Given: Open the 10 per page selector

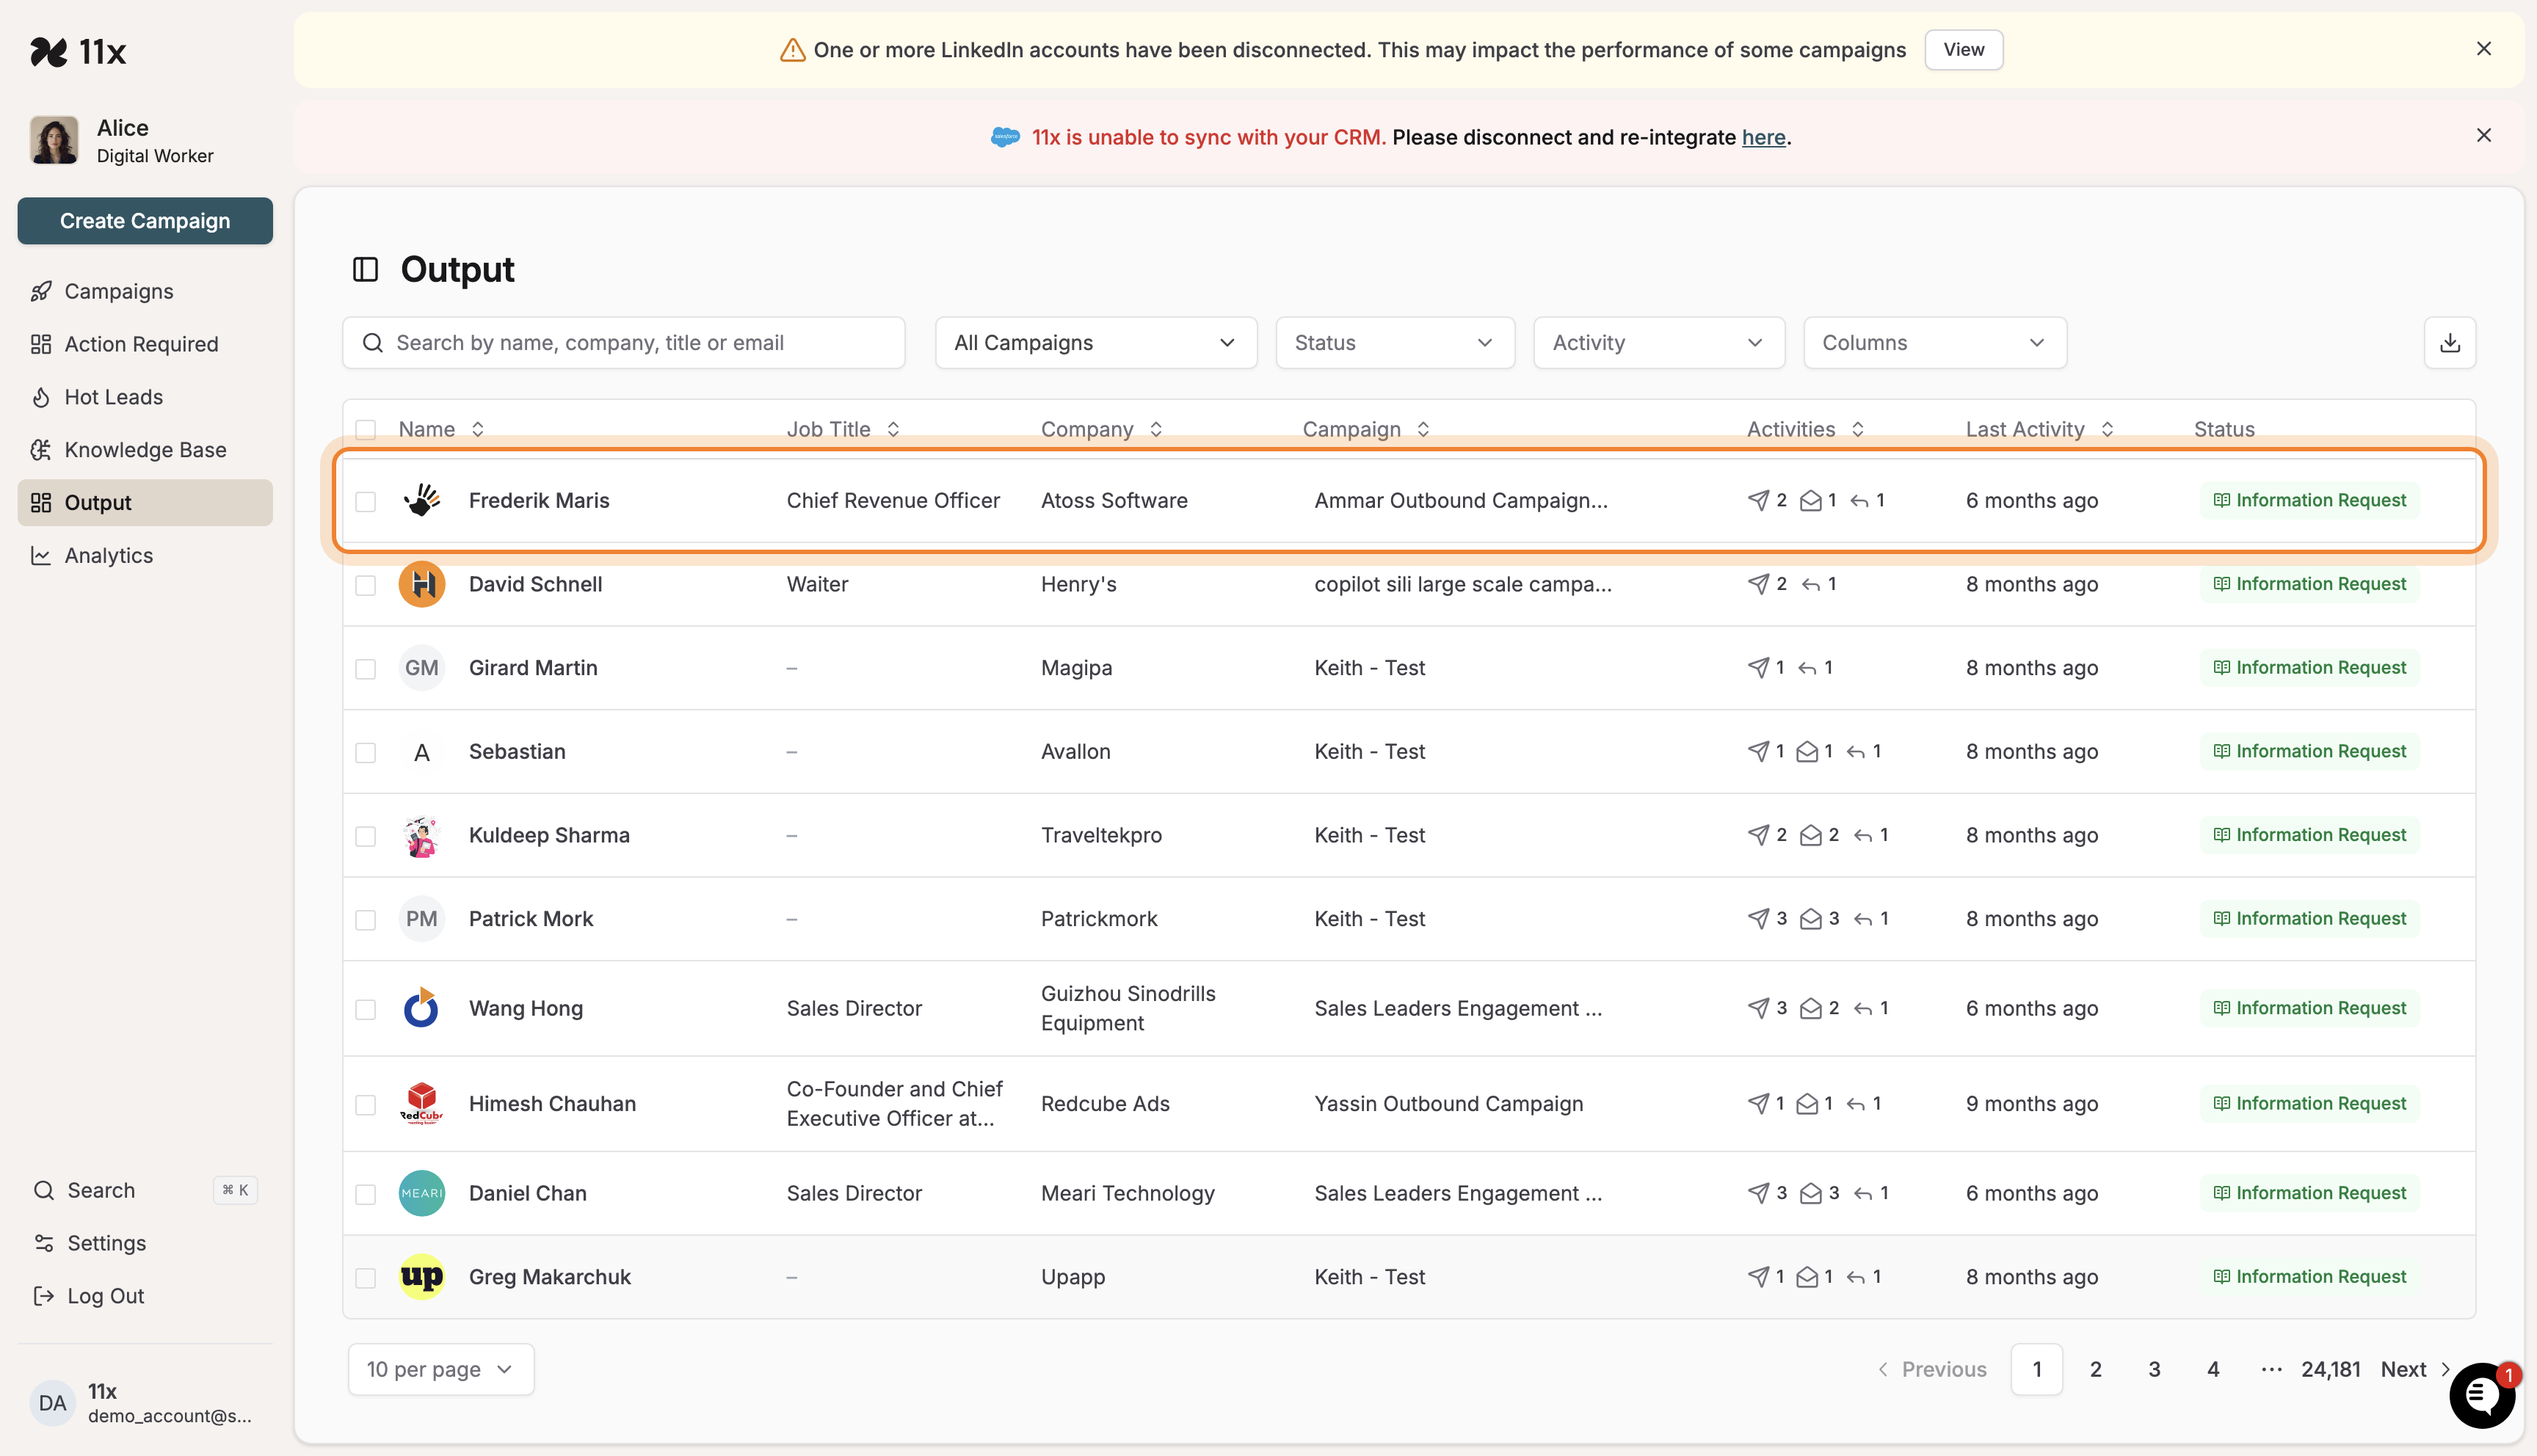Looking at the screenshot, I should click(440, 1368).
